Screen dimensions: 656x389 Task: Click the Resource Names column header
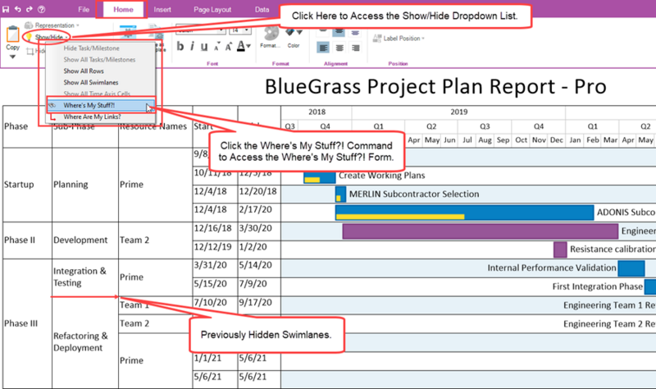[x=155, y=126]
